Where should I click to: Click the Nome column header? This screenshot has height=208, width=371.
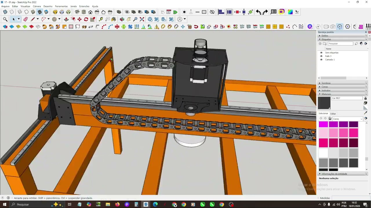tap(328, 49)
